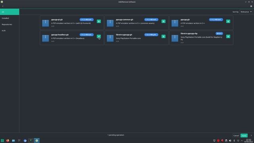Cancel the pending operation
The image size is (254, 143).
click(x=236, y=135)
